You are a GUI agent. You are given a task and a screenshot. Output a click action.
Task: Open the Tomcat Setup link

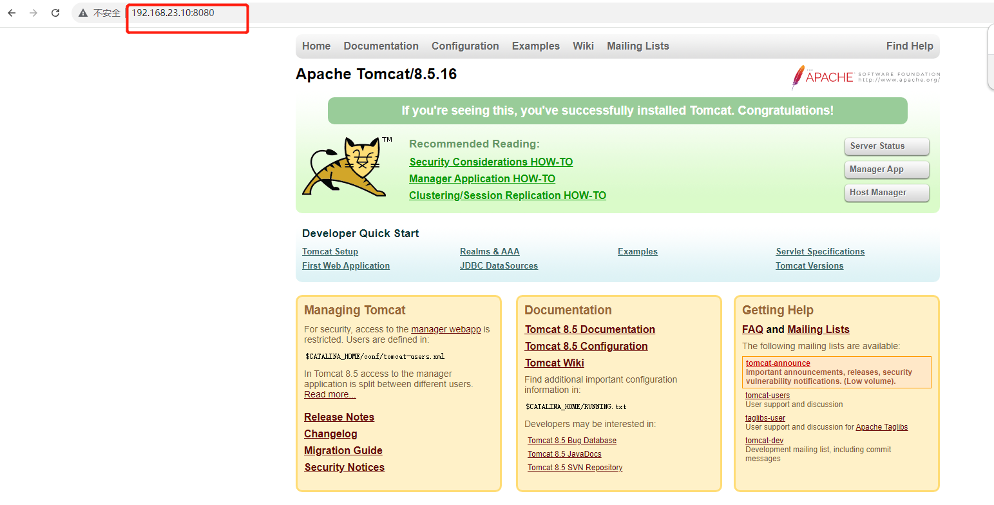[x=330, y=252]
